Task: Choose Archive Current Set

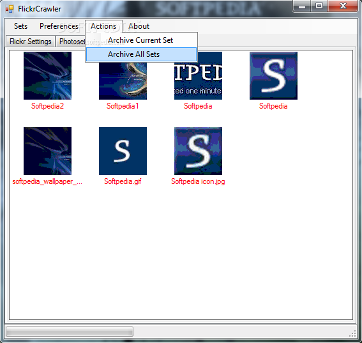Action: click(x=141, y=40)
